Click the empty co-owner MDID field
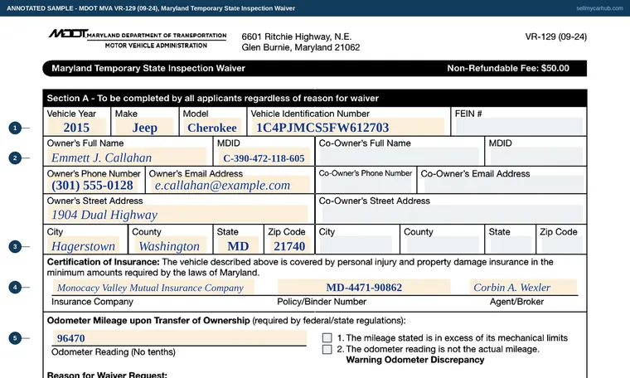The image size is (630, 378). [536, 157]
